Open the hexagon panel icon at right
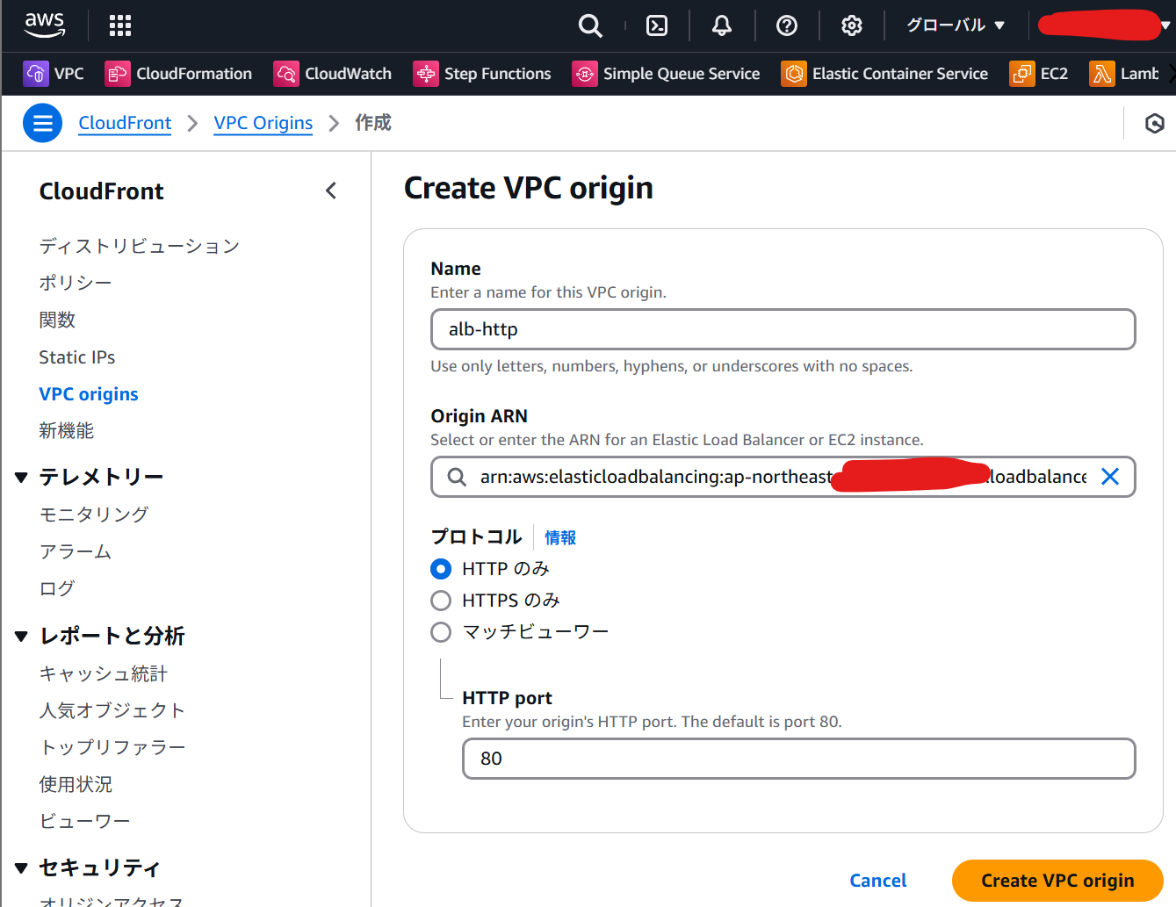Viewport: 1176px width, 907px height. point(1154,123)
